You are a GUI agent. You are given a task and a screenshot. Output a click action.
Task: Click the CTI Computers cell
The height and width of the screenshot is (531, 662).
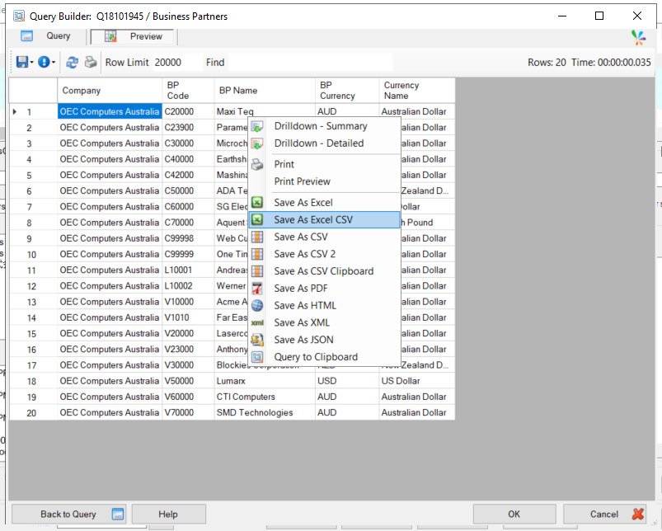pos(265,397)
